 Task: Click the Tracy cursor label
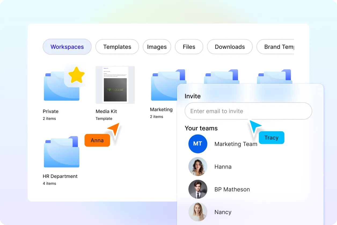click(x=272, y=137)
